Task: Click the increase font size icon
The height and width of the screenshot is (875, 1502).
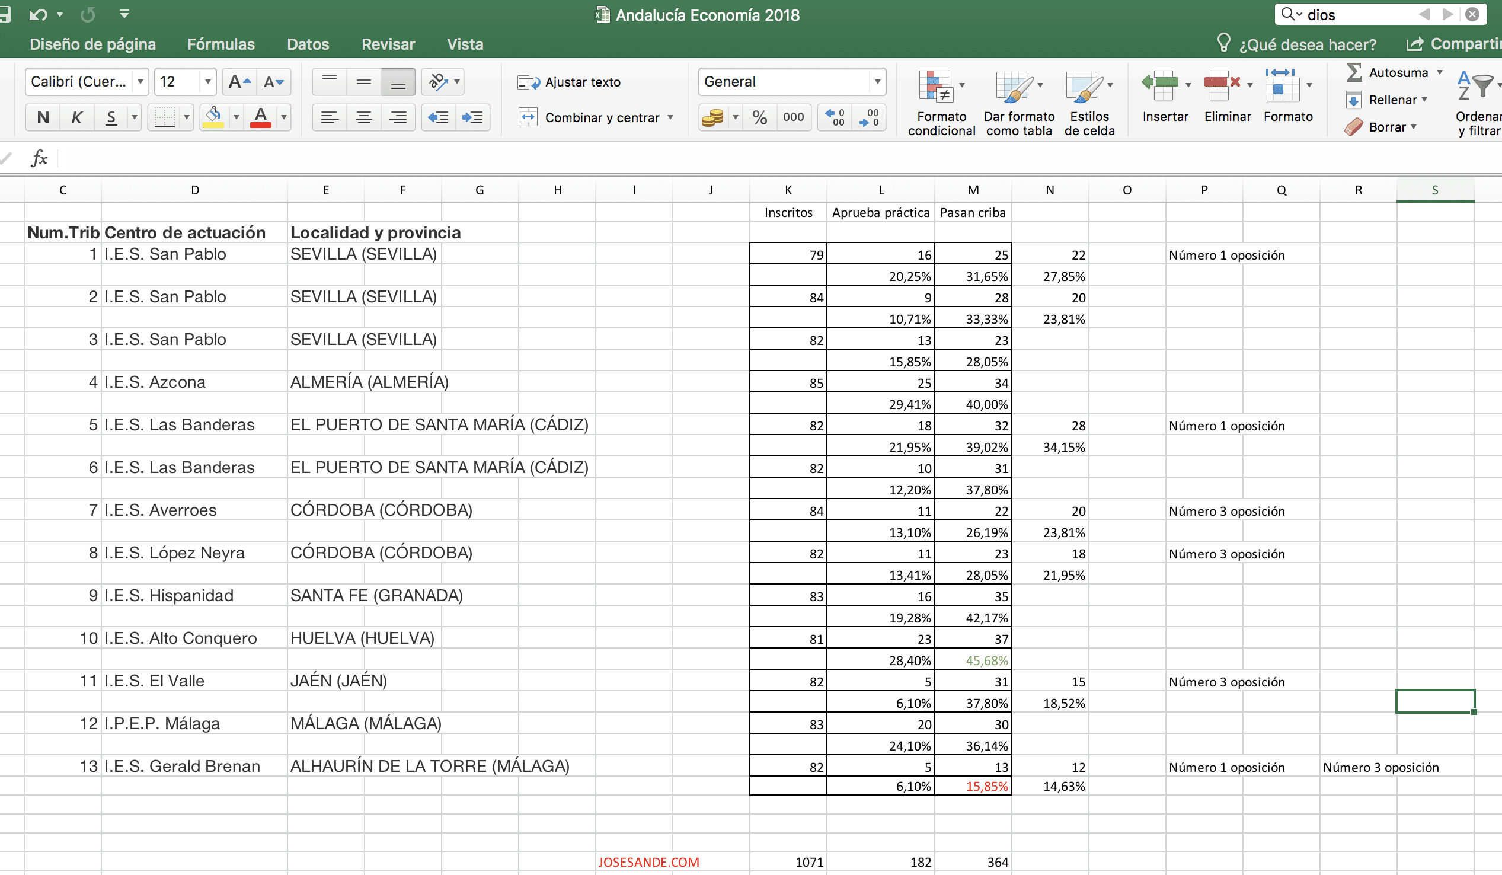Action: (x=239, y=82)
